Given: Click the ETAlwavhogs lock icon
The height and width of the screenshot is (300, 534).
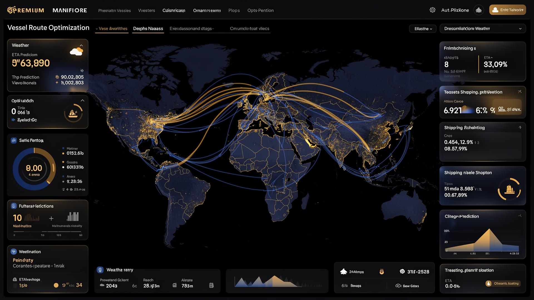Looking at the screenshot, I should point(15,279).
